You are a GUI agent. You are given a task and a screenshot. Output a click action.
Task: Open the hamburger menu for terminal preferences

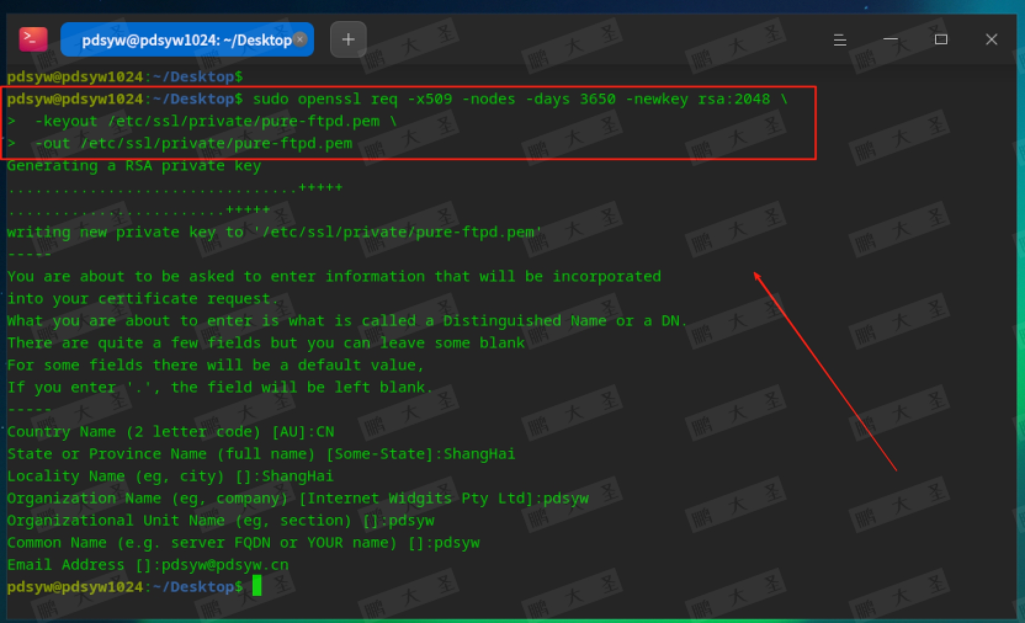click(x=840, y=39)
